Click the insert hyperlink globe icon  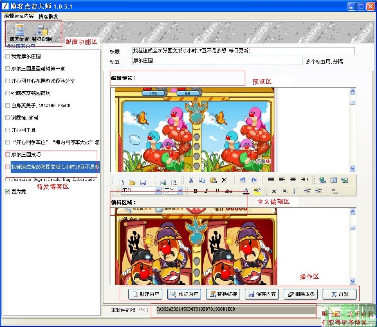tap(321, 179)
